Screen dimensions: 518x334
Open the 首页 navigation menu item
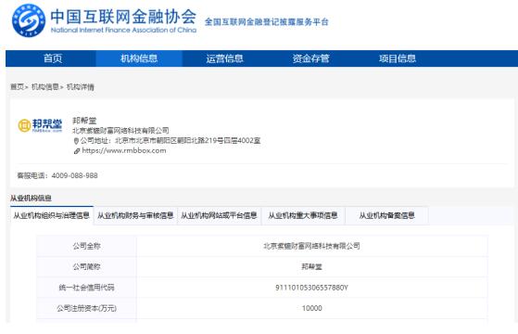53,58
